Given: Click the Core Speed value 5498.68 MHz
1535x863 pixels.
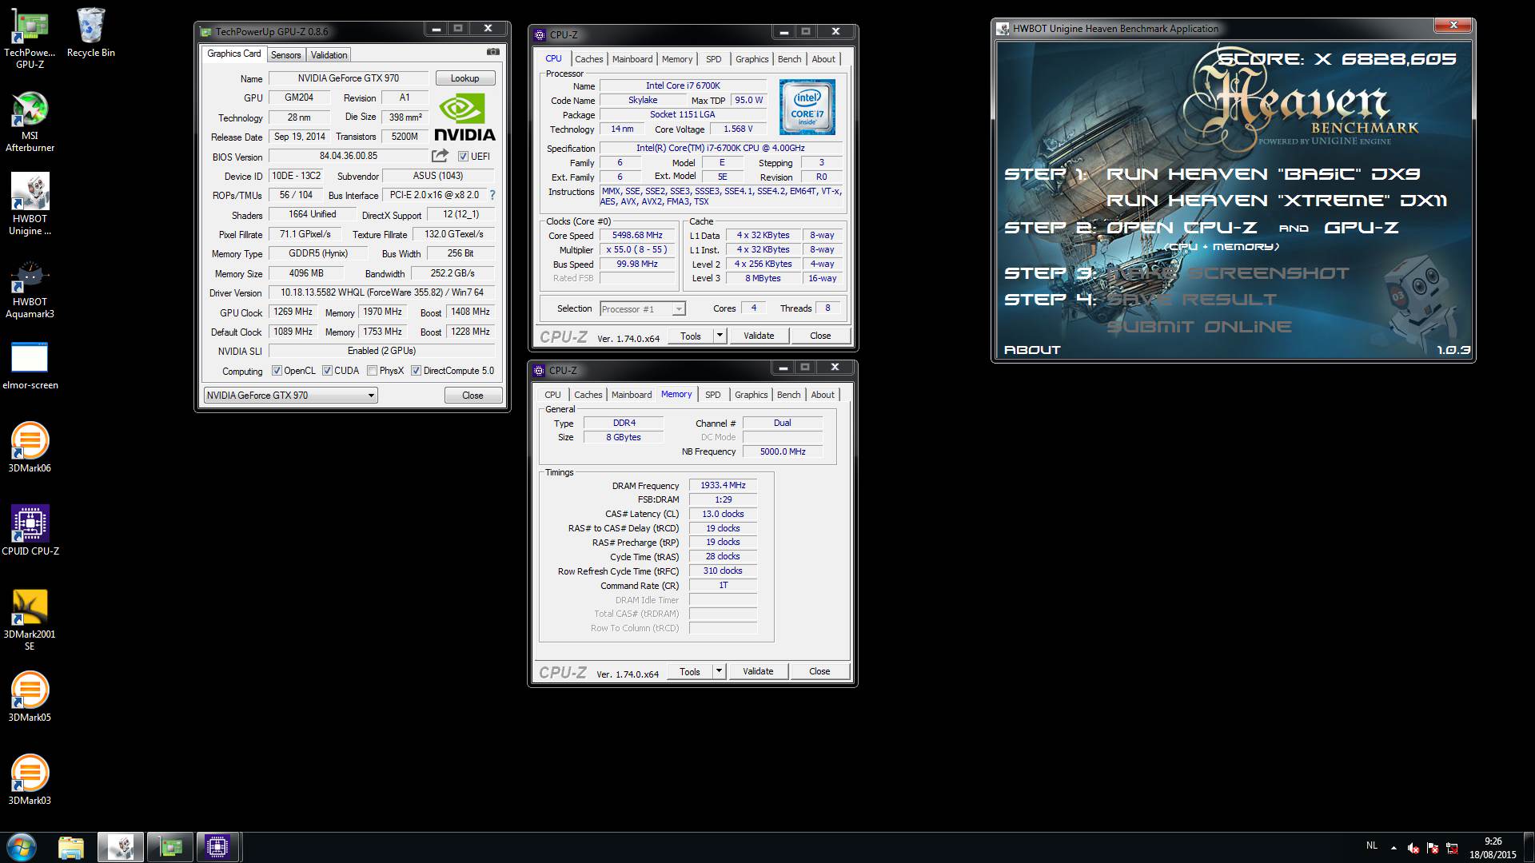Looking at the screenshot, I should 637,236.
